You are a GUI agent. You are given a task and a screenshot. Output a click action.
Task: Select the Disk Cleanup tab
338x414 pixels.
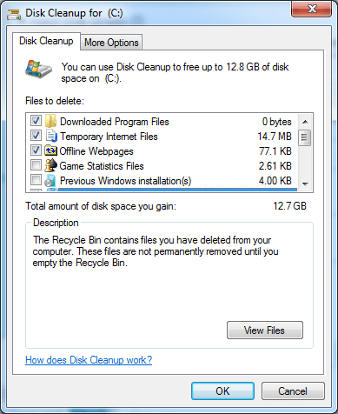[46, 41]
